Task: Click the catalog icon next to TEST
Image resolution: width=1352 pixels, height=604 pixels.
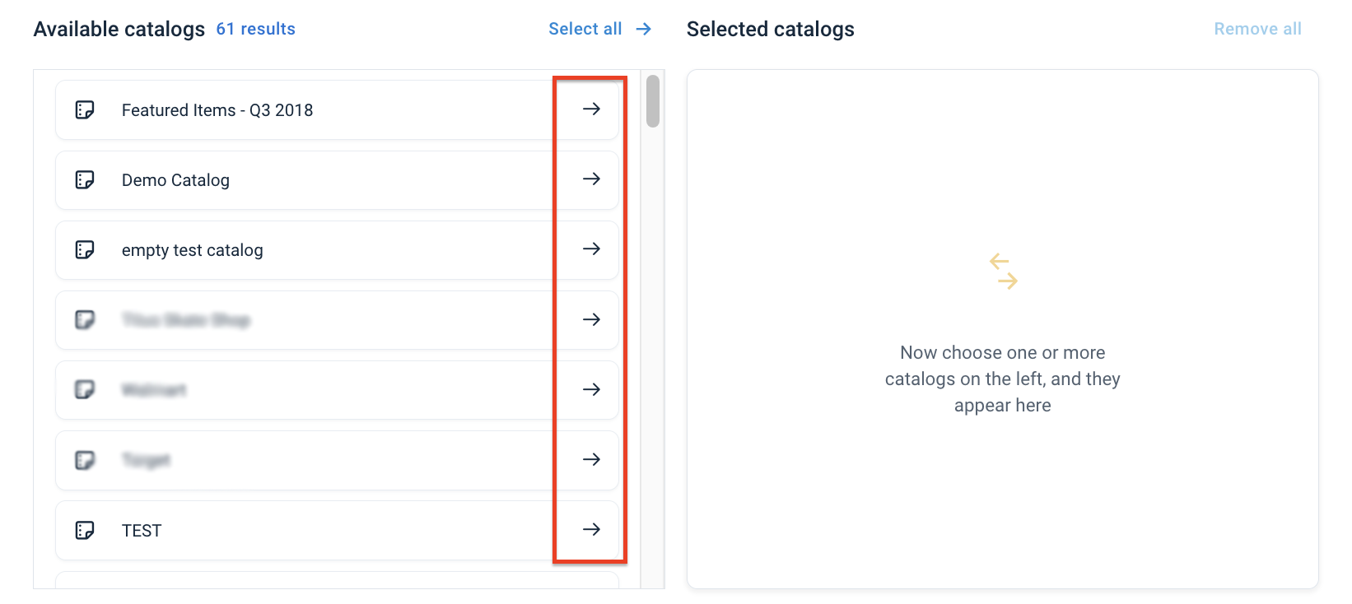Action: tap(86, 530)
